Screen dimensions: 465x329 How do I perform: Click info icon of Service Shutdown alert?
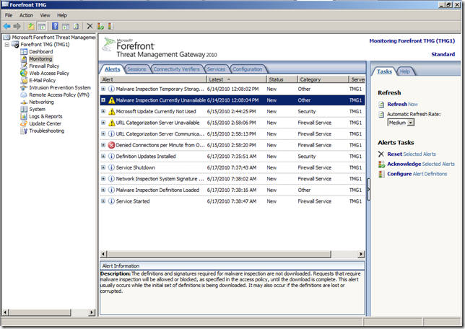111,168
